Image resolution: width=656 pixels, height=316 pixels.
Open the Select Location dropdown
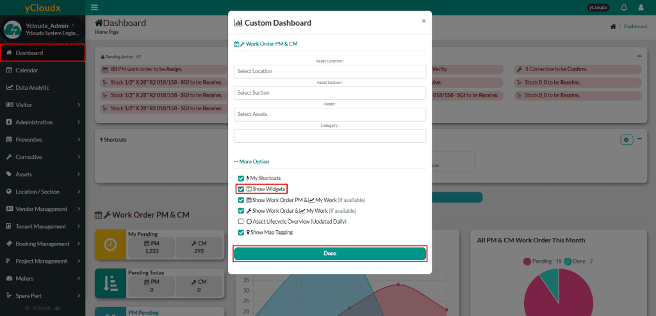pyautogui.click(x=329, y=71)
